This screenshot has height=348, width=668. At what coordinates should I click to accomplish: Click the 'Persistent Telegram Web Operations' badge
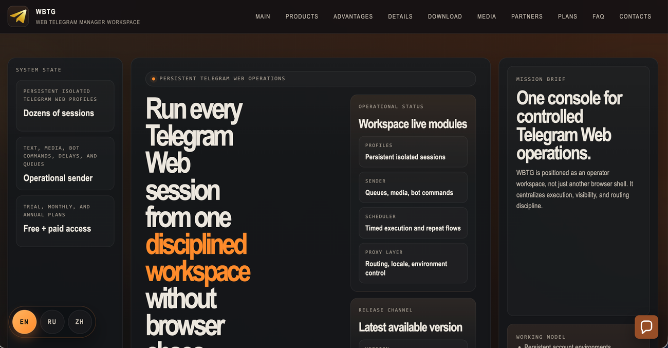click(x=310, y=79)
